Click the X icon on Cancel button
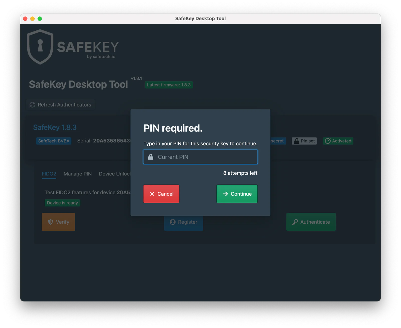The width and height of the screenshot is (401, 328). click(152, 194)
